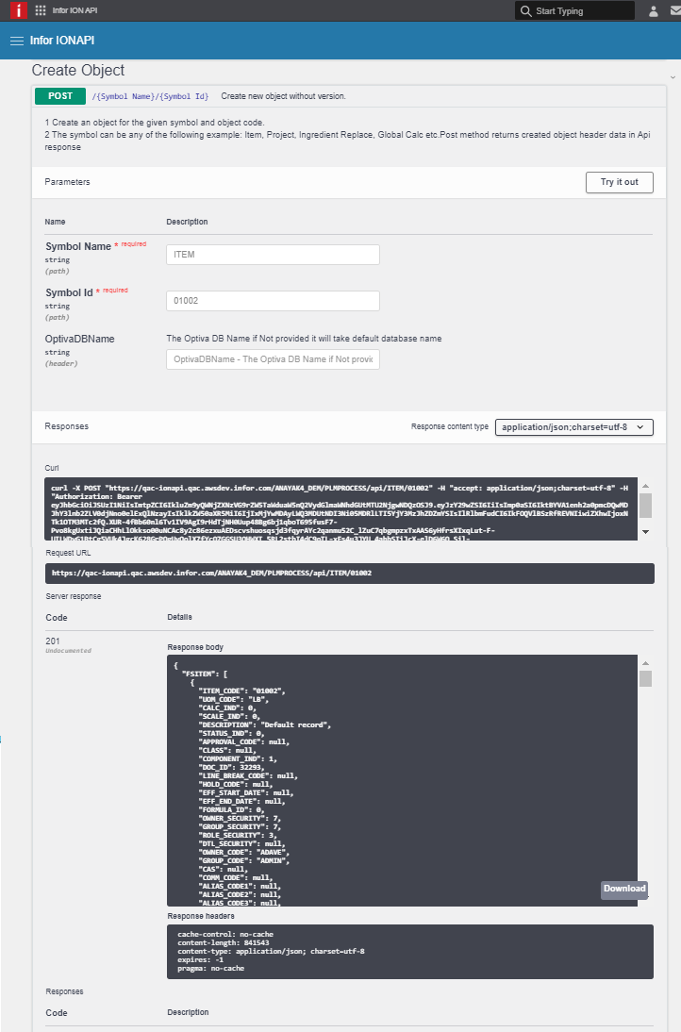This screenshot has height=1032, width=681.
Task: Click the Try it out button
Action: (619, 182)
